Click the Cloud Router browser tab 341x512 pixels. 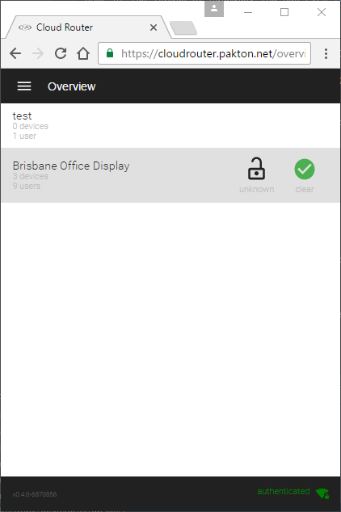[86, 27]
